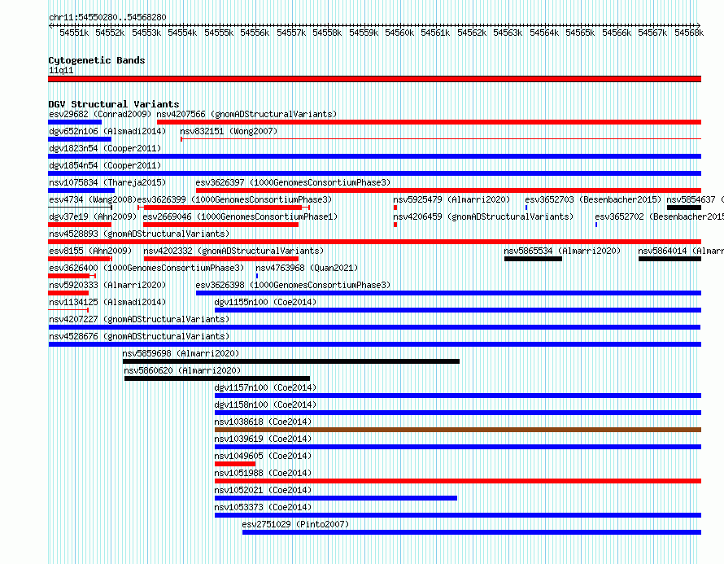Click the chr11:54550280..54568280 region label
The width and height of the screenshot is (724, 564).
pyautogui.click(x=107, y=17)
